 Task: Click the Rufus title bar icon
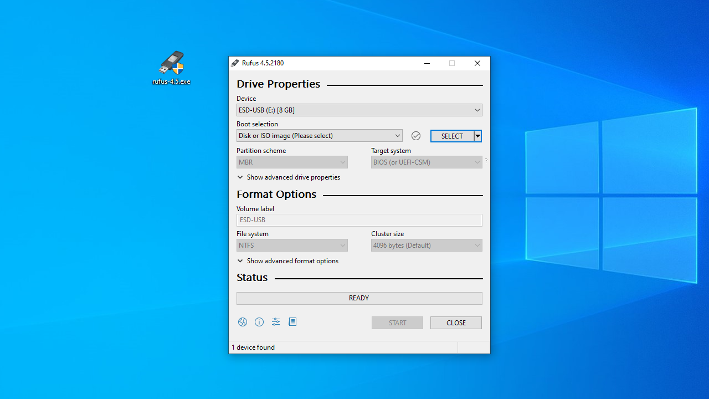[235, 63]
